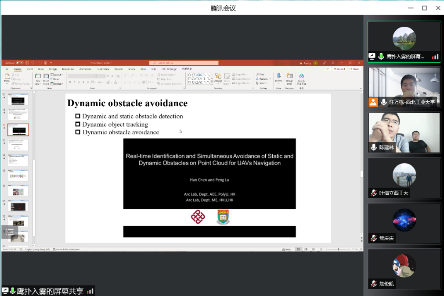Adjust the zoom slider in status bar

pos(338,249)
